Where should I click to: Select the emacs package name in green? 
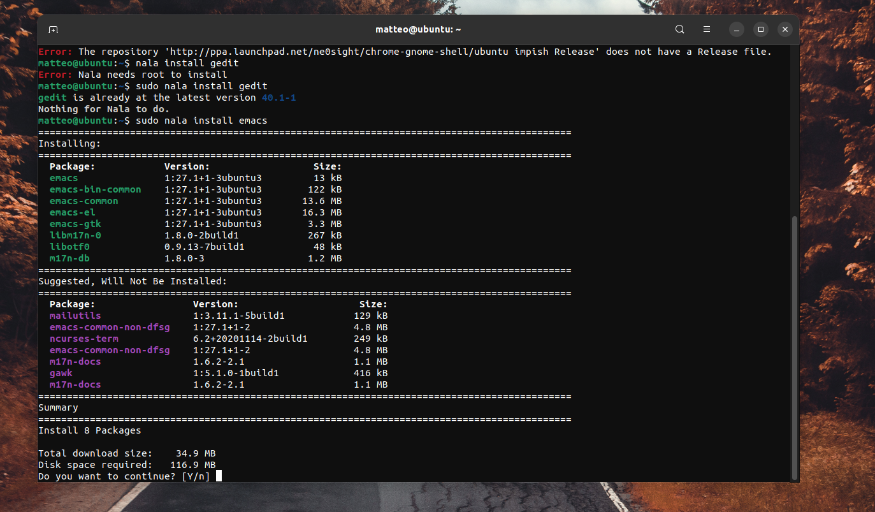point(63,178)
